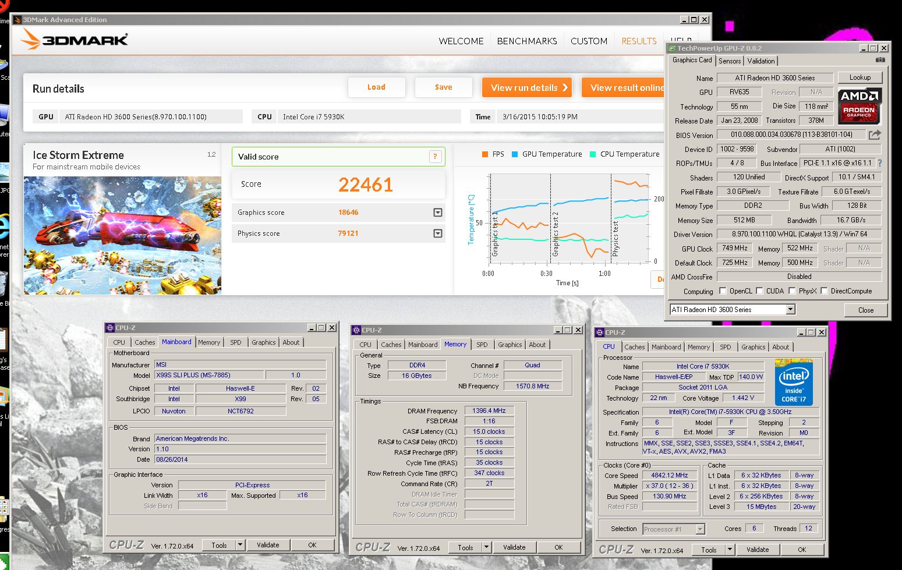Click the Lookup button in GPU-Z
Screen dimensions: 902x570
tap(860, 77)
